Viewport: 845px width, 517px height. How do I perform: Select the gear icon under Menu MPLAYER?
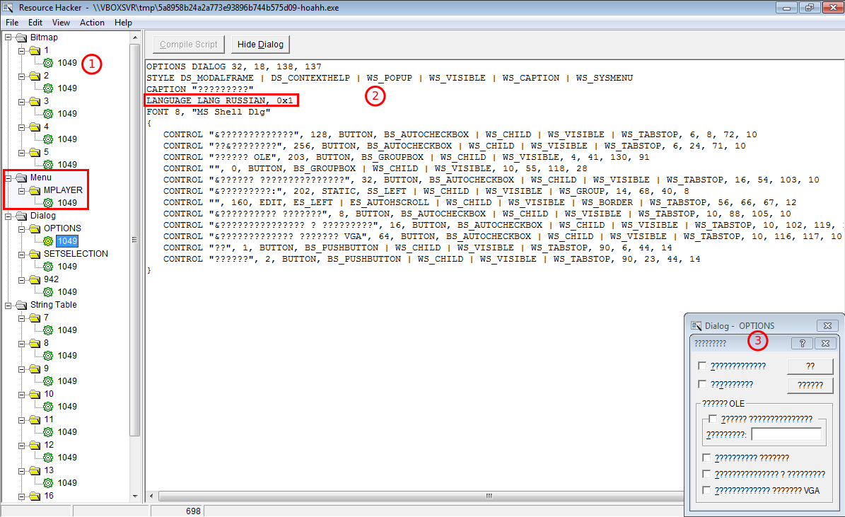(48, 203)
